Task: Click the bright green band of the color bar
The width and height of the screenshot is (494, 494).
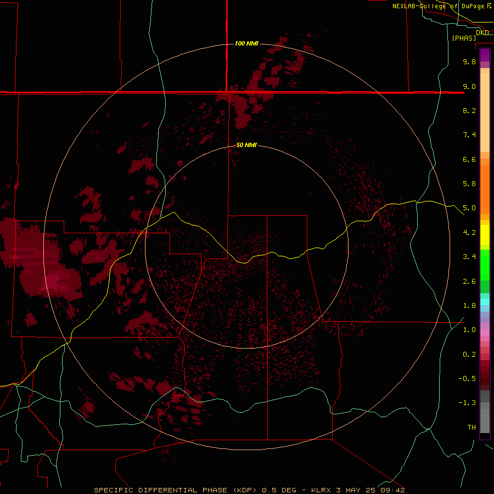Action: [485, 265]
